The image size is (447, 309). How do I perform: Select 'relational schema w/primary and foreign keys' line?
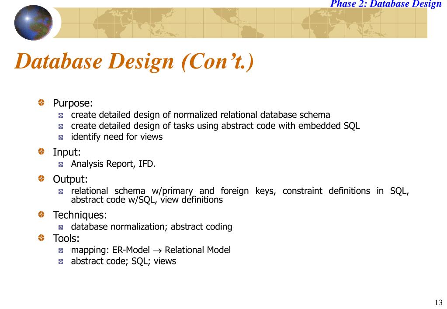click(240, 191)
